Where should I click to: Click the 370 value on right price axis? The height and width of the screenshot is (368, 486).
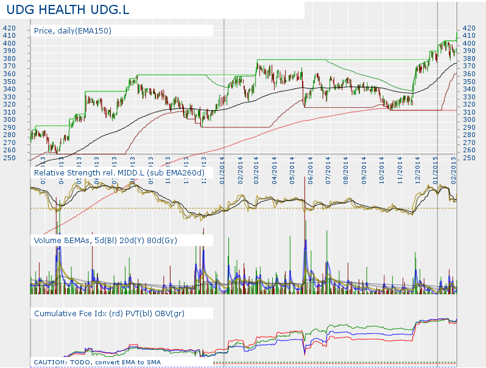click(x=469, y=66)
